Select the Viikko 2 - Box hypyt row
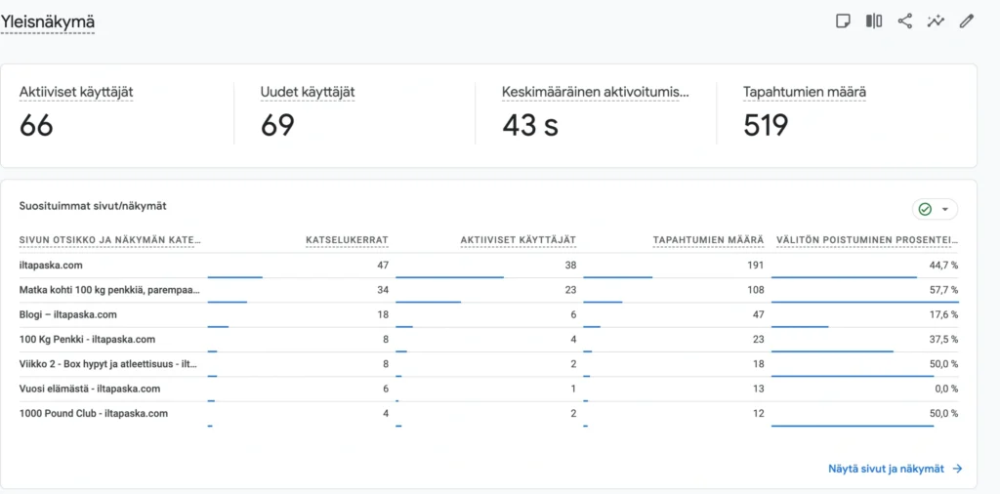The height and width of the screenshot is (494, 1000). [x=488, y=364]
